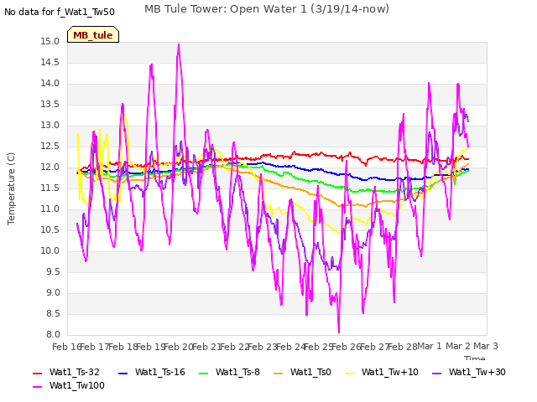The image size is (537, 402).
Task: Click the yellow Wat1_Tw+10 legend swatch
Action: click(349, 374)
